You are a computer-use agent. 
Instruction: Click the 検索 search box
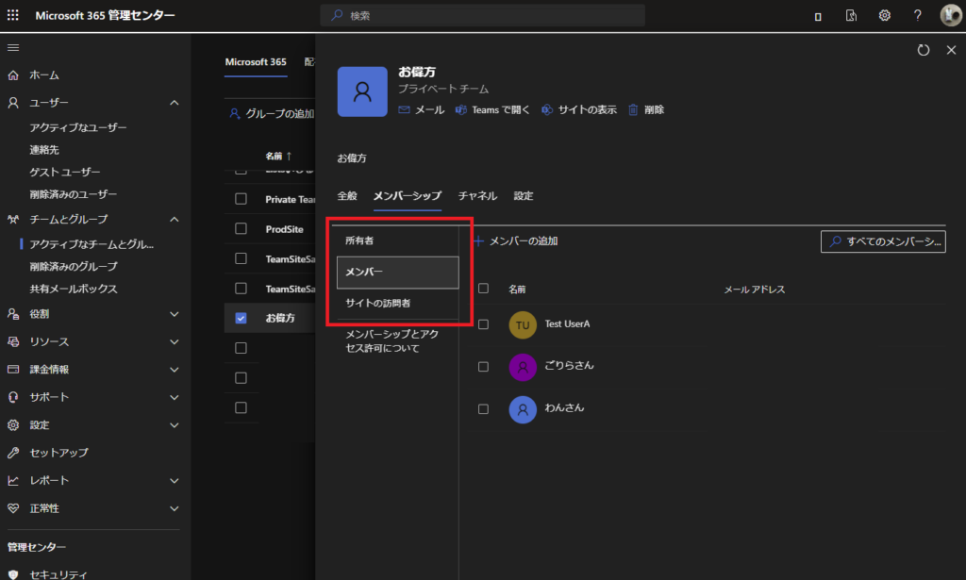tap(482, 15)
